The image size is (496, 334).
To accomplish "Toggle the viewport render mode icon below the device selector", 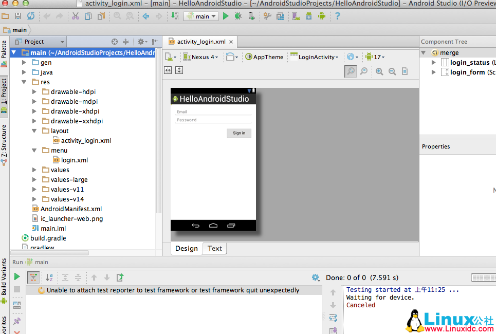I will 168,70.
